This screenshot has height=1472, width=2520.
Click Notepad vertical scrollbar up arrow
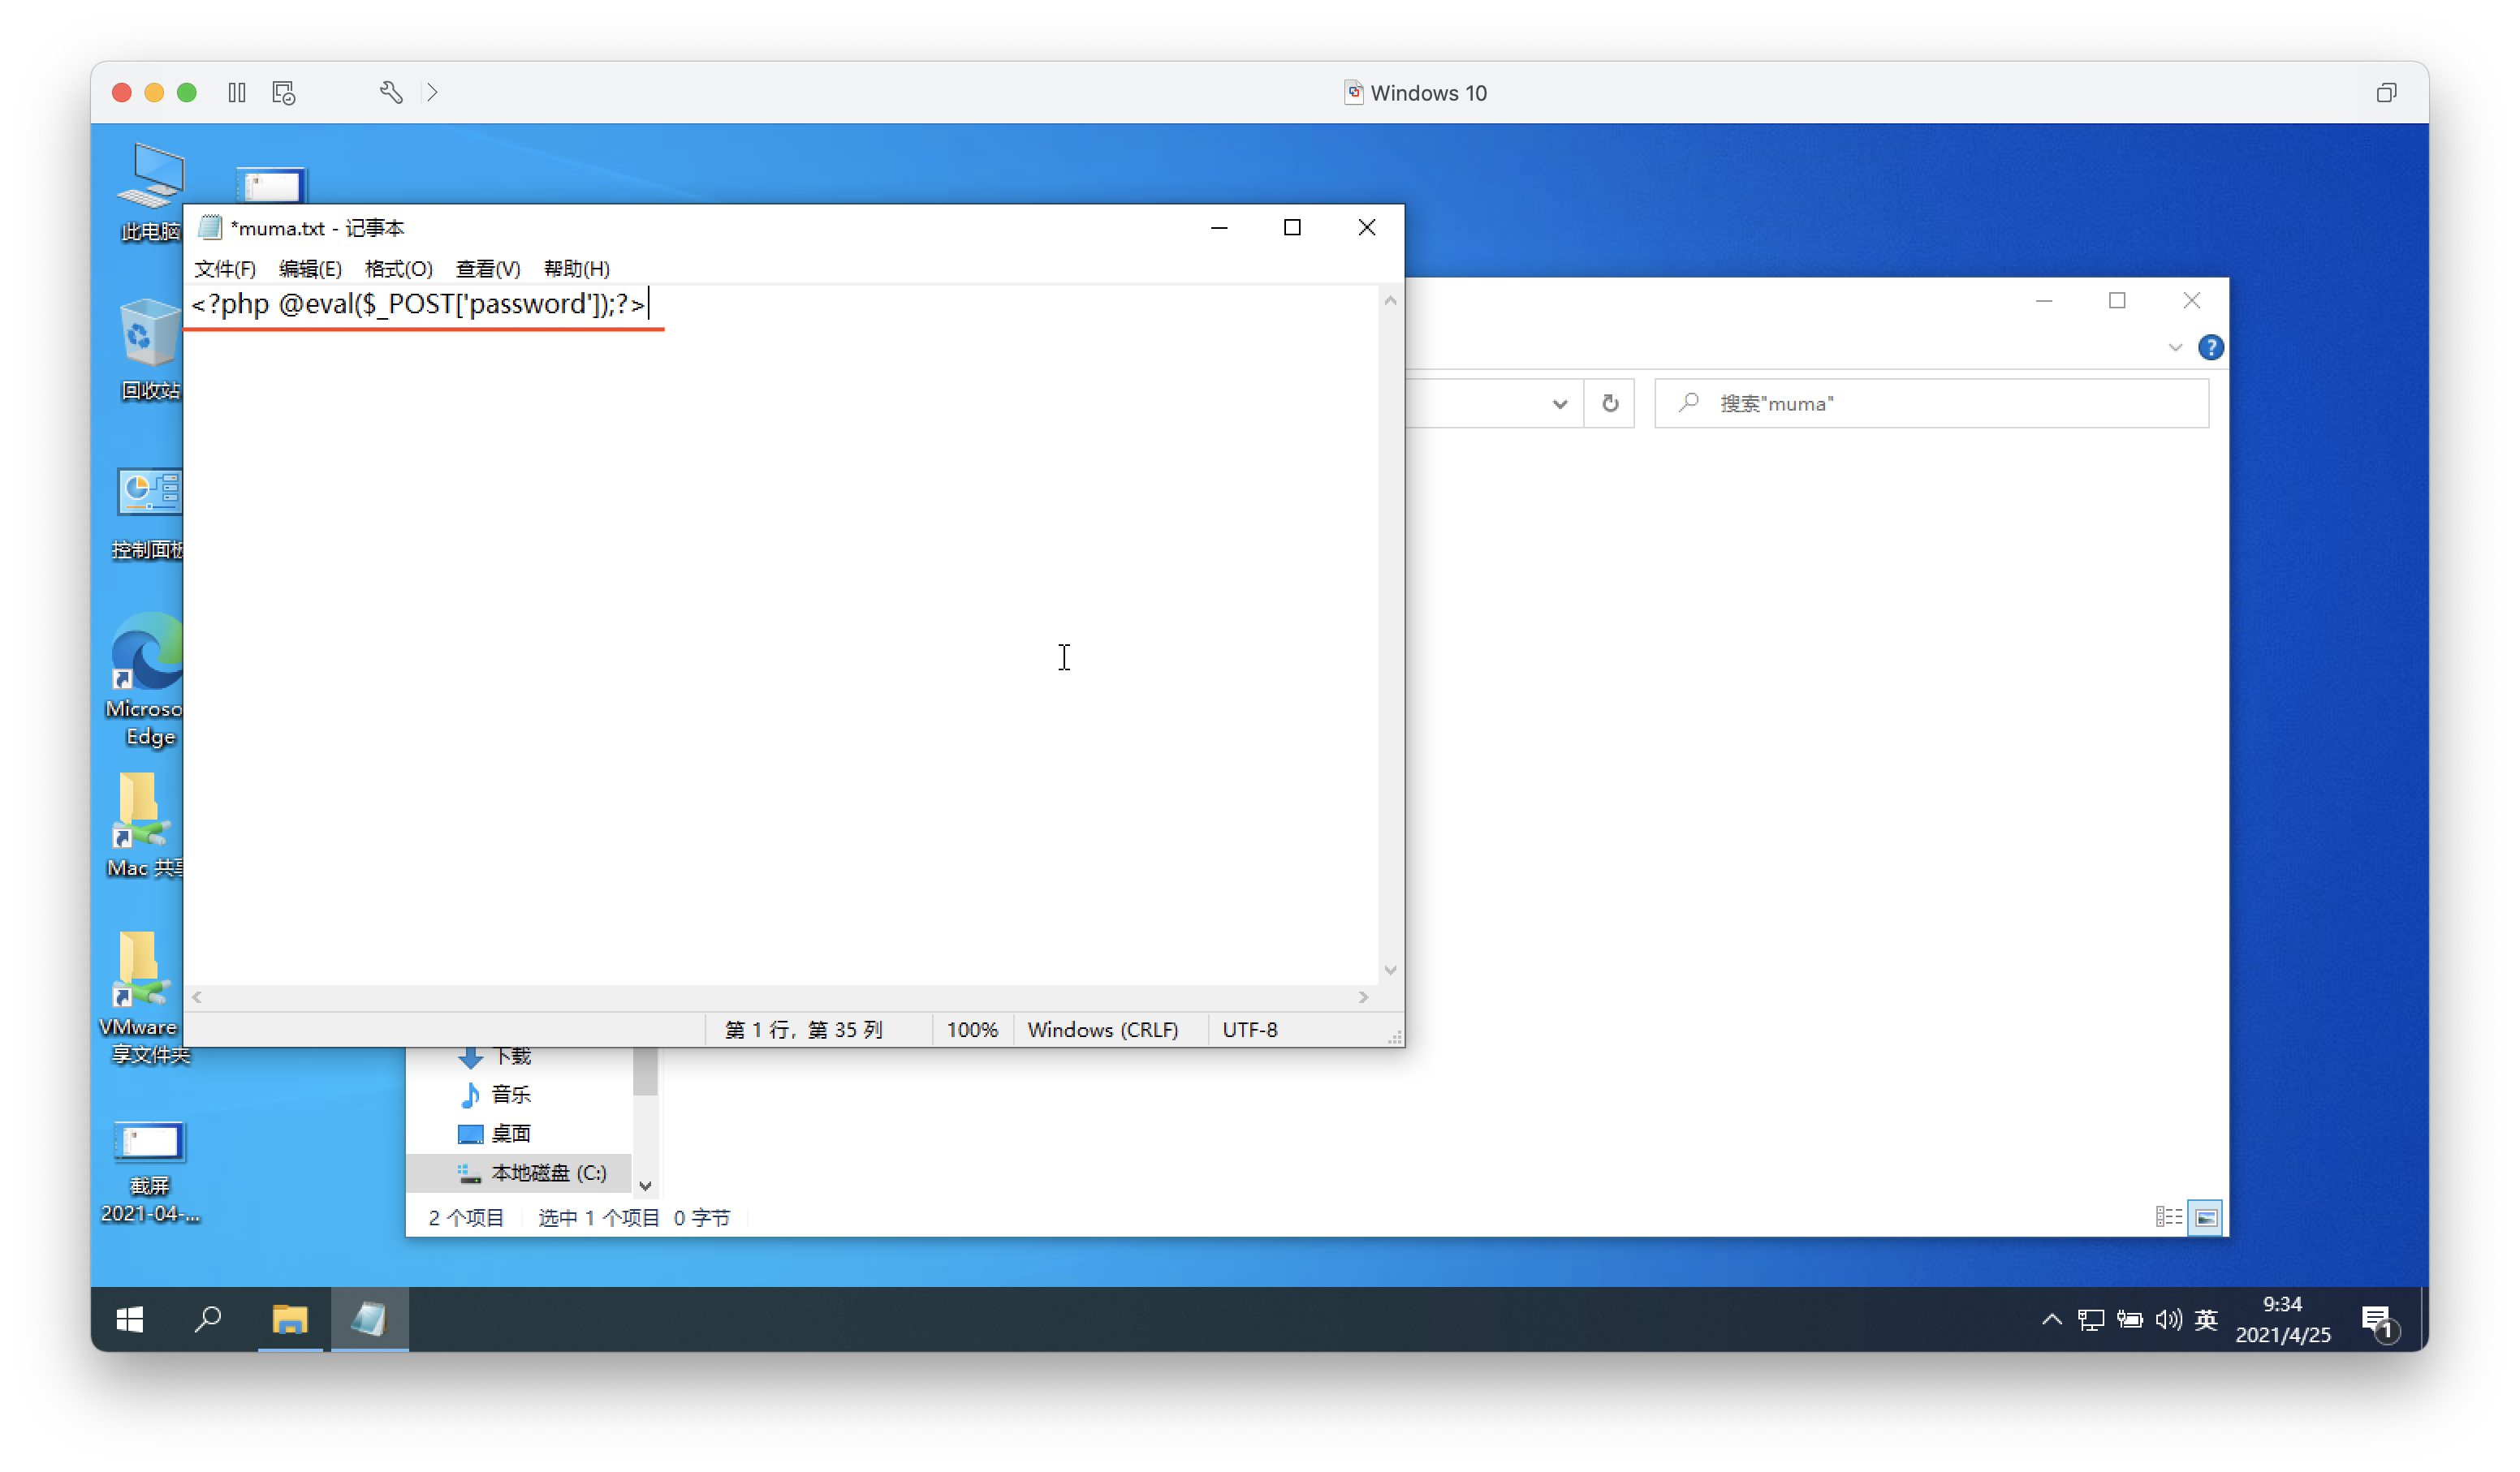[x=1390, y=299]
